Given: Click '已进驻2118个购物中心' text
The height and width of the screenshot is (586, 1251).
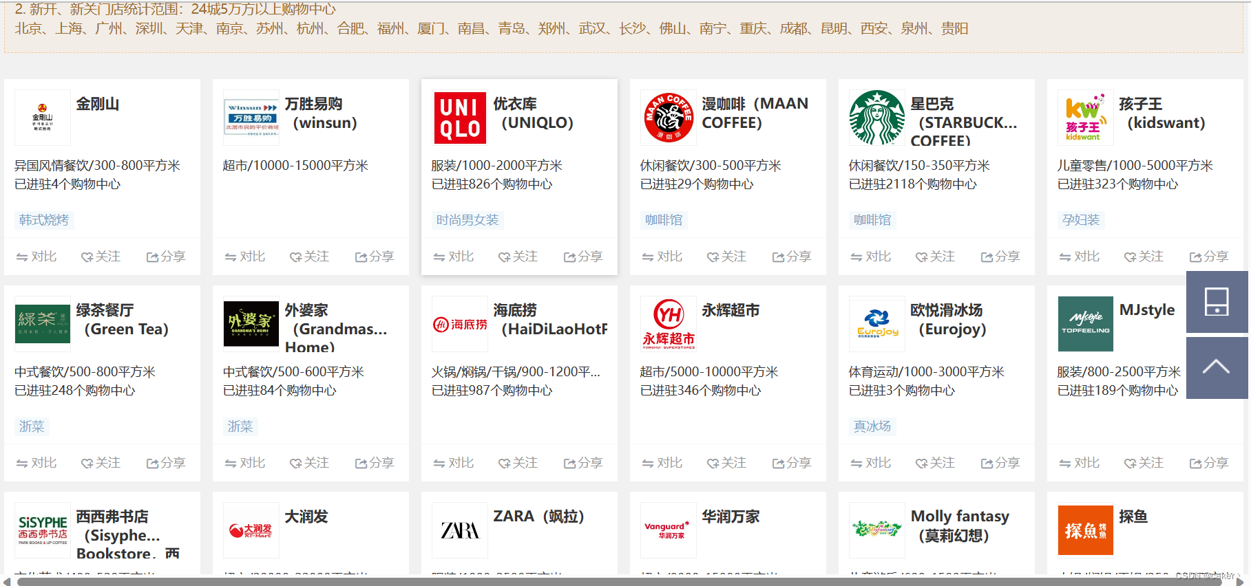Looking at the screenshot, I should click(x=913, y=184).
